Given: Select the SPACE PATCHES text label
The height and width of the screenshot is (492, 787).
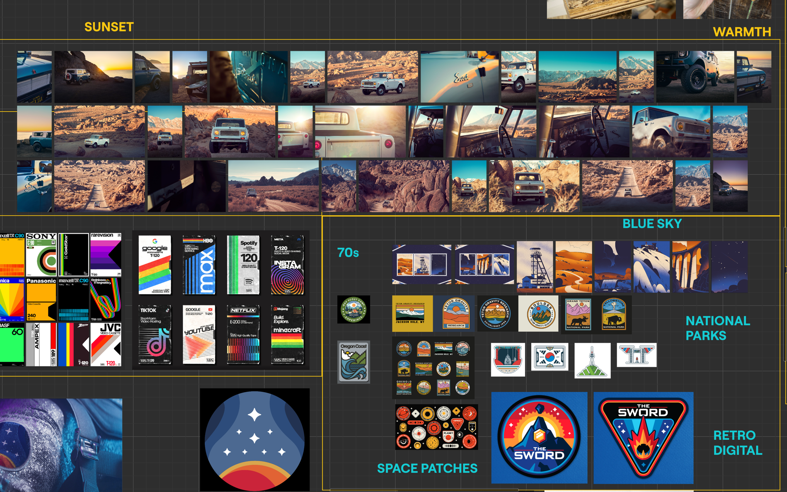Looking at the screenshot, I should click(427, 468).
